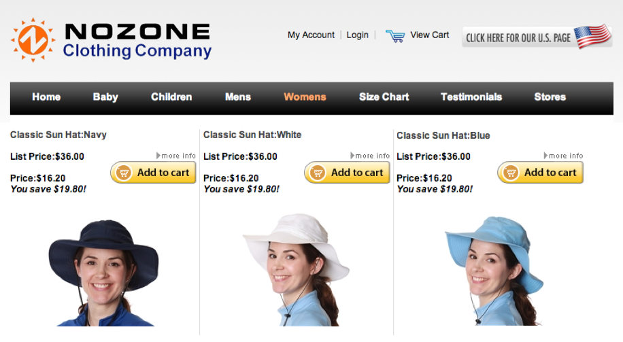Click the American flag icon

coord(592,36)
